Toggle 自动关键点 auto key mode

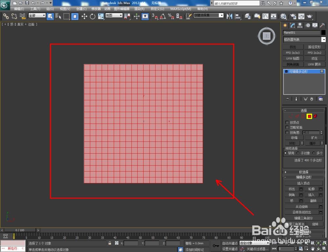(x=230, y=243)
